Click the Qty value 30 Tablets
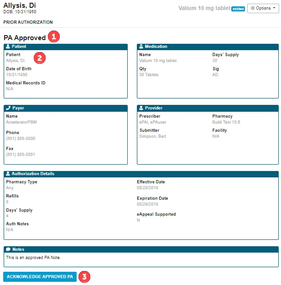This screenshot has height=285, width=281. click(x=149, y=75)
